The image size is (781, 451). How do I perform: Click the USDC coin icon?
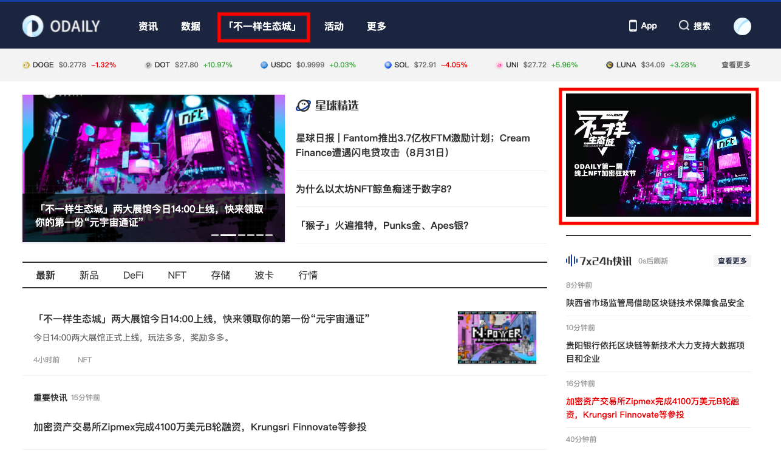[264, 65]
